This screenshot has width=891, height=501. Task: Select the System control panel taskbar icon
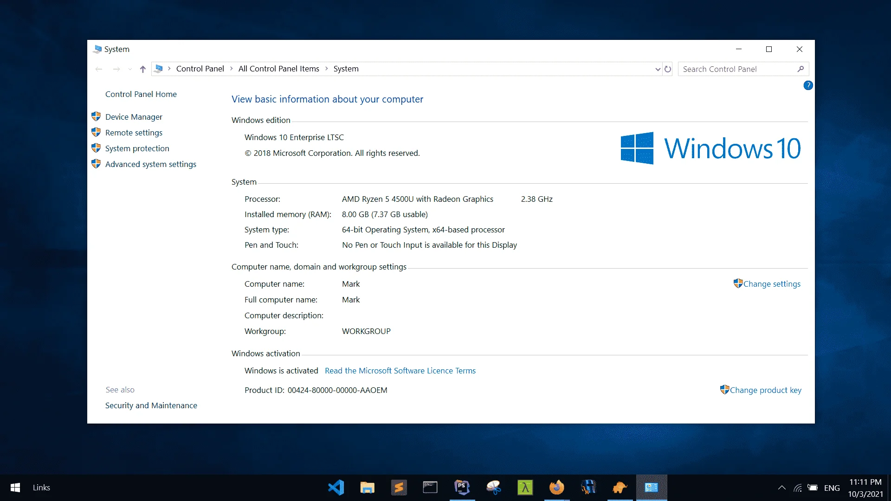[x=651, y=488]
